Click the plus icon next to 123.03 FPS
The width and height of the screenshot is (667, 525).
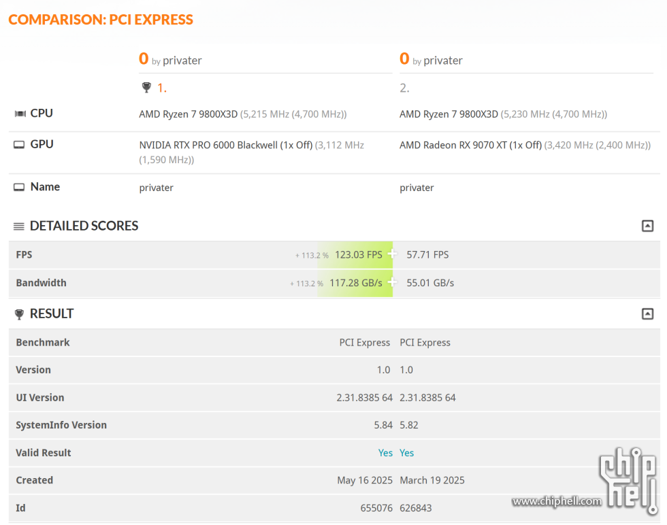(x=392, y=254)
